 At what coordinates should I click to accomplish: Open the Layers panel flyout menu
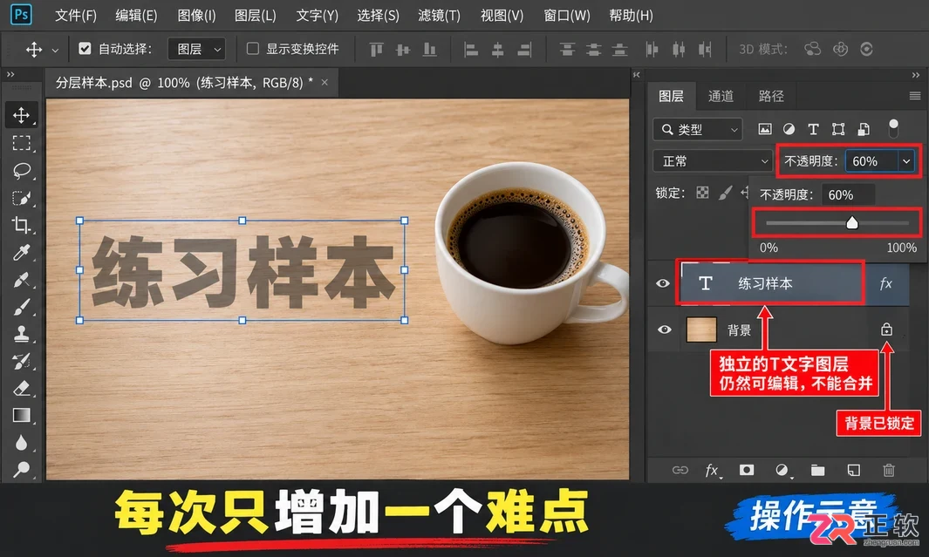[915, 96]
